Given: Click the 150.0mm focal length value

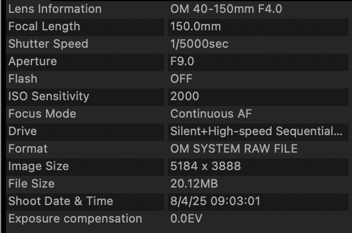Looking at the screenshot, I should [196, 26].
